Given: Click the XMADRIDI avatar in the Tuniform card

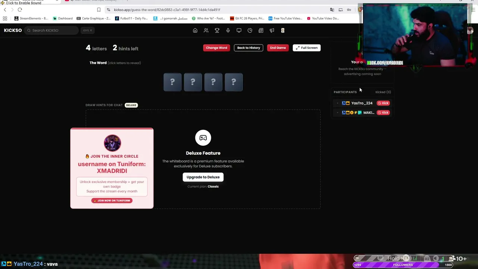Looking at the screenshot, I should tap(112, 143).
